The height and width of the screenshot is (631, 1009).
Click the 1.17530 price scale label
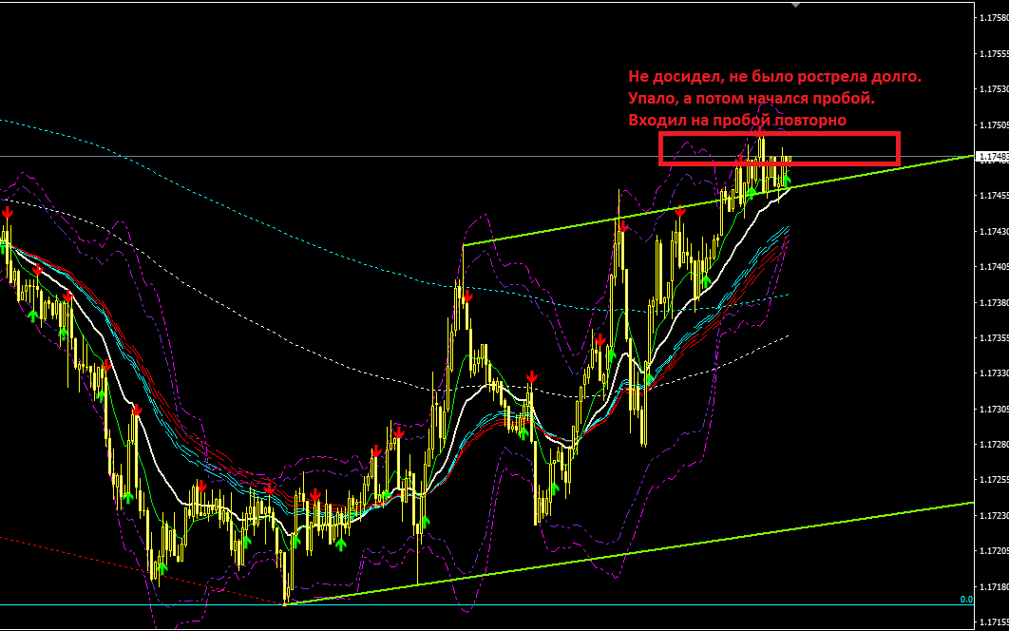[994, 89]
